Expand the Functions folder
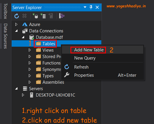 click(x=30, y=63)
